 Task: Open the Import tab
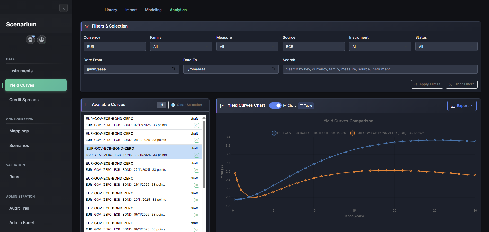coord(131,10)
